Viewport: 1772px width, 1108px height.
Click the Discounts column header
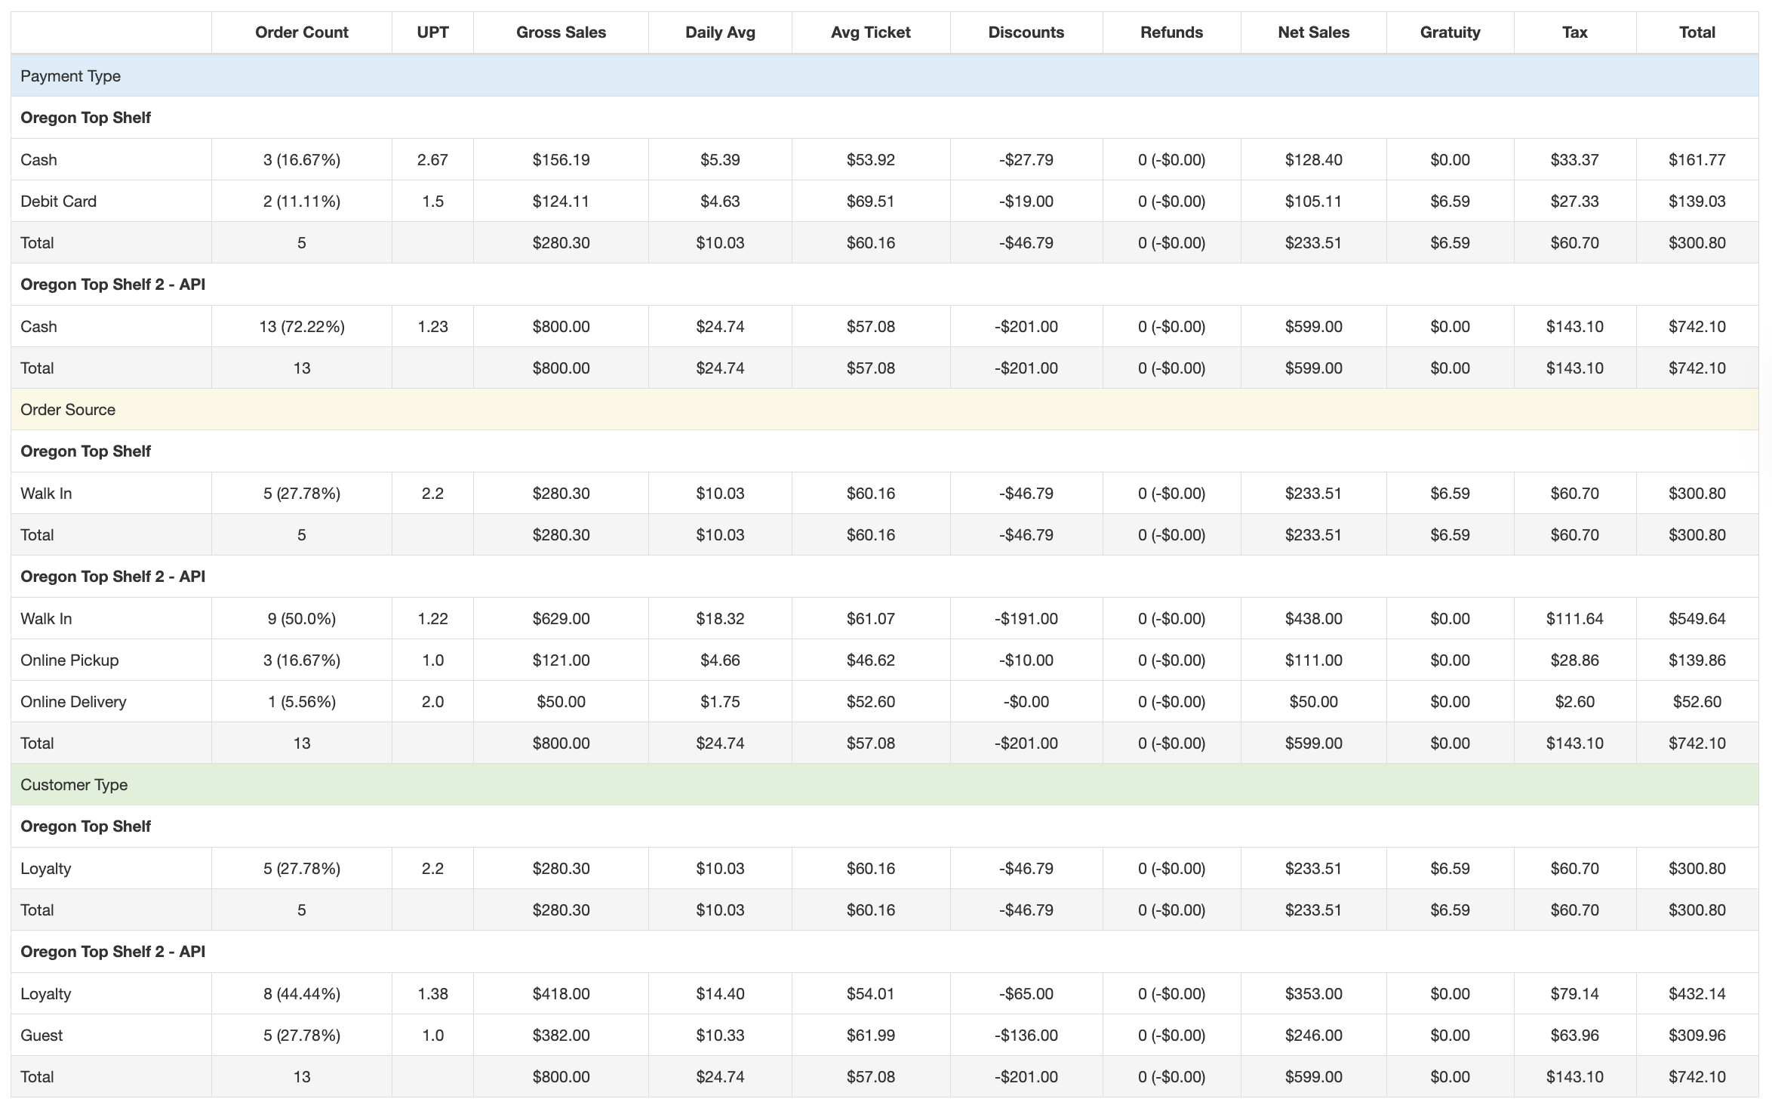click(1026, 32)
